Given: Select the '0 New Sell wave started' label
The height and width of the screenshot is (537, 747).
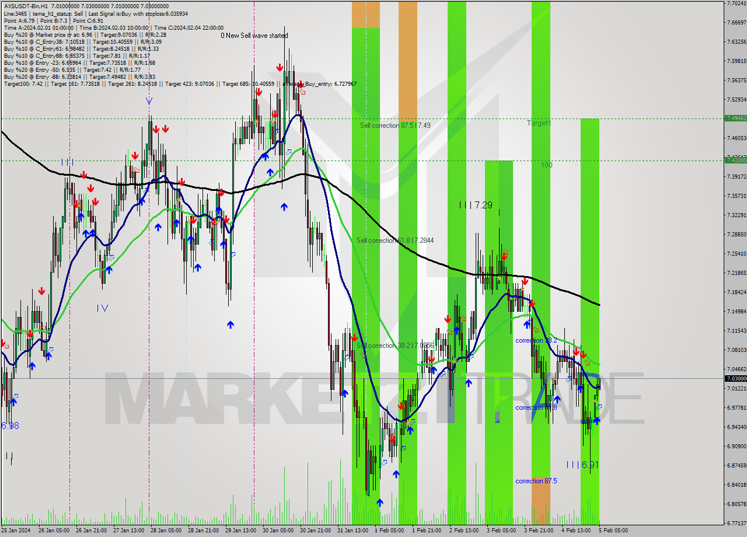Looking at the screenshot, I should tap(254, 36).
